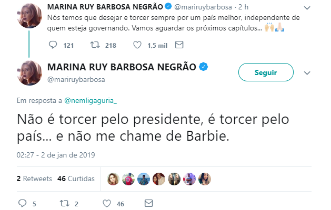Reply to the top tweet
This screenshot has width=331, height=210.
click(x=52, y=45)
